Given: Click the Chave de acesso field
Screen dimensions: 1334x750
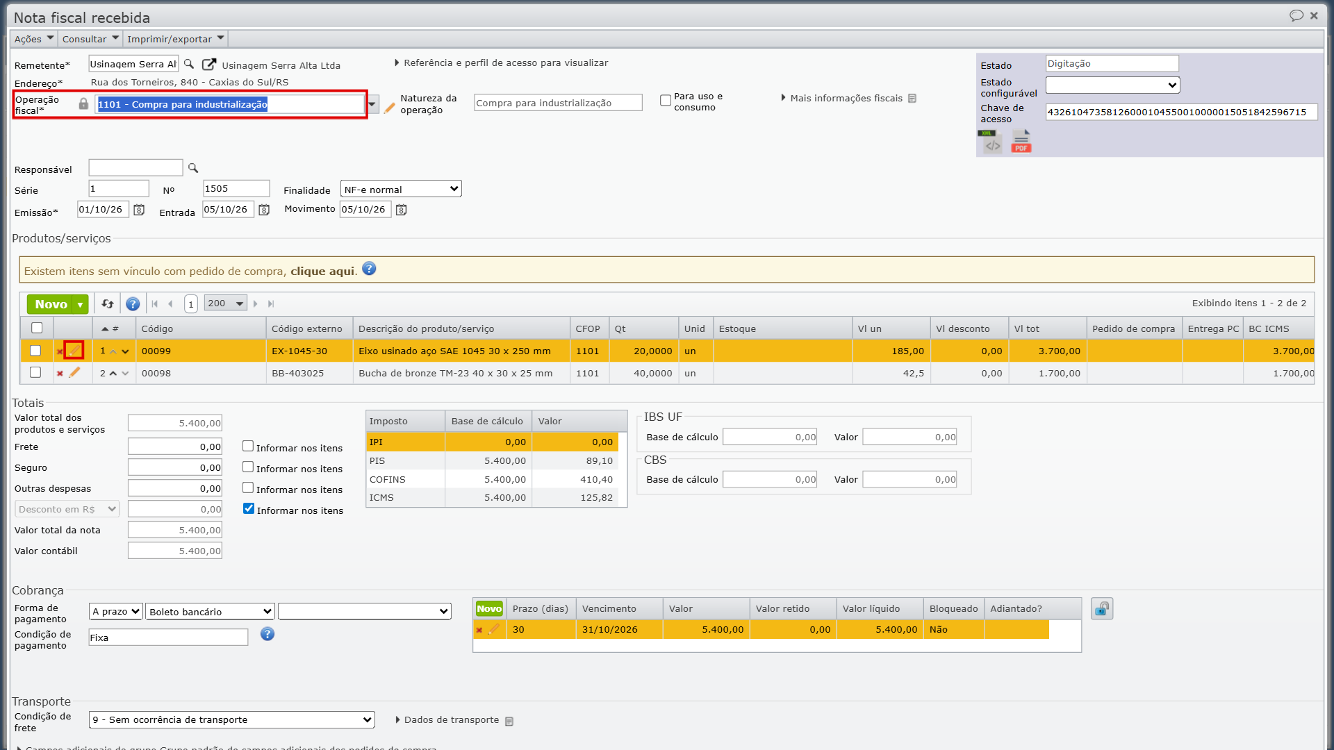Looking at the screenshot, I should (x=1181, y=112).
